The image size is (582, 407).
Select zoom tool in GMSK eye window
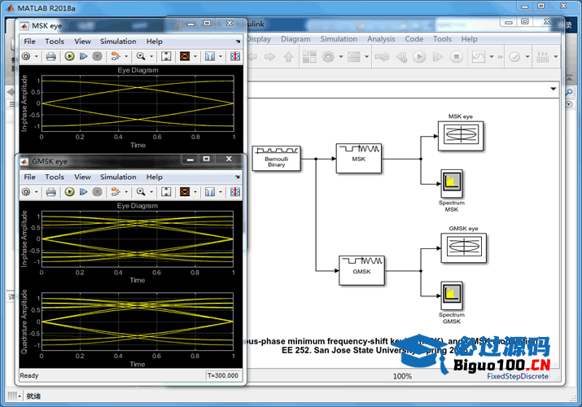[141, 191]
